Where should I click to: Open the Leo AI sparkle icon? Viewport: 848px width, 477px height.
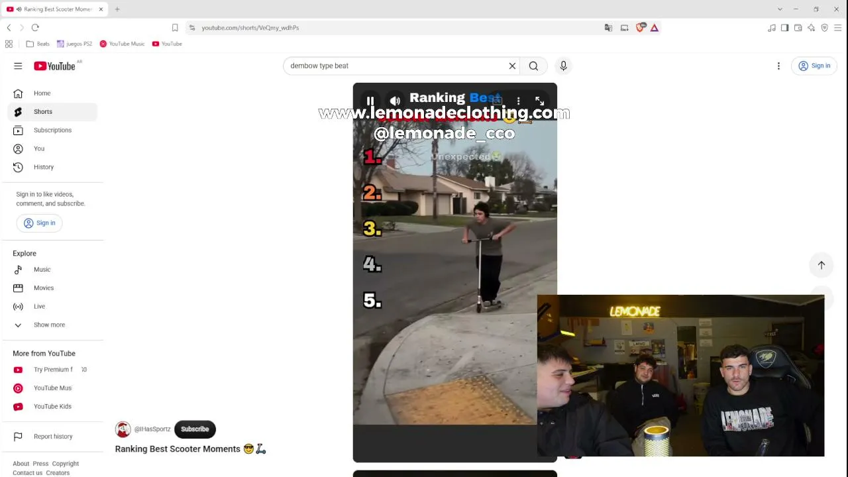tap(812, 28)
